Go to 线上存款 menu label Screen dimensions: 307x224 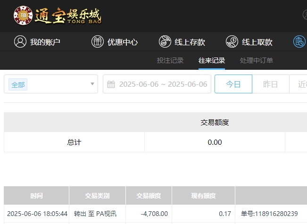190,42
